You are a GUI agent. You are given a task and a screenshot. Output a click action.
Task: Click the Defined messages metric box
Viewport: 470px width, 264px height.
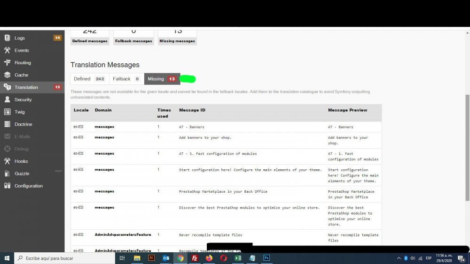90,38
